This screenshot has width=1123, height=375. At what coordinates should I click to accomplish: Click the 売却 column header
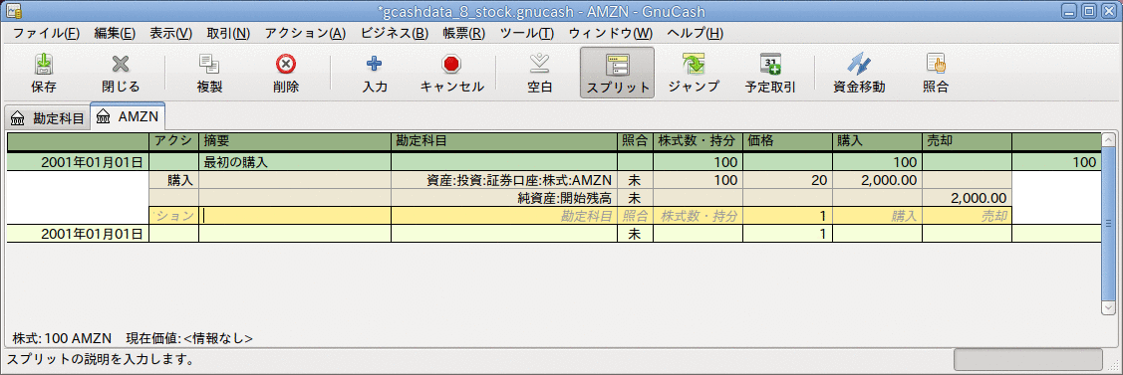click(x=967, y=141)
